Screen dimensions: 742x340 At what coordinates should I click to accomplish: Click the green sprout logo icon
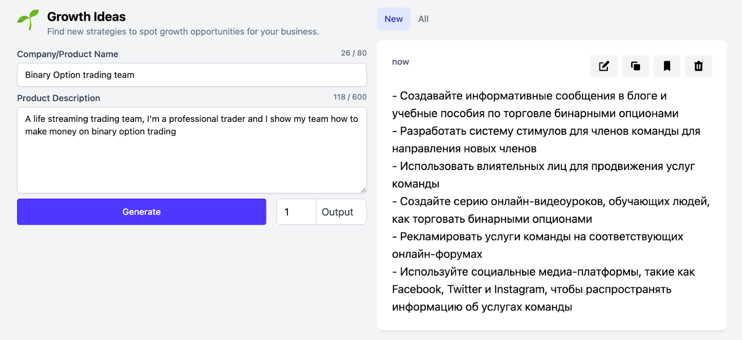pos(28,20)
